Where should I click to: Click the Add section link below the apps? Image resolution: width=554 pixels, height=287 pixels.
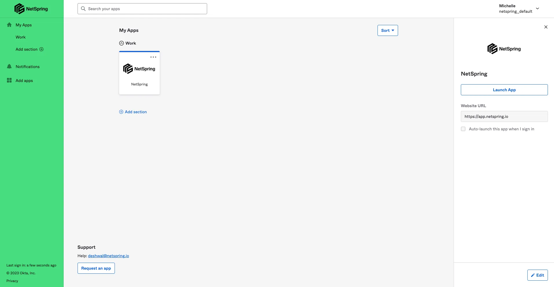coord(136,112)
